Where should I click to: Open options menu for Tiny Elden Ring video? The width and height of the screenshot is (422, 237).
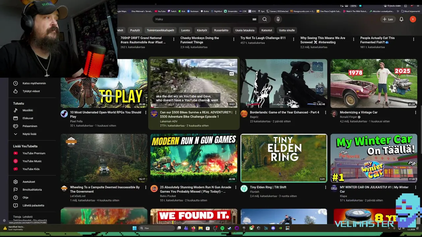(x=325, y=187)
